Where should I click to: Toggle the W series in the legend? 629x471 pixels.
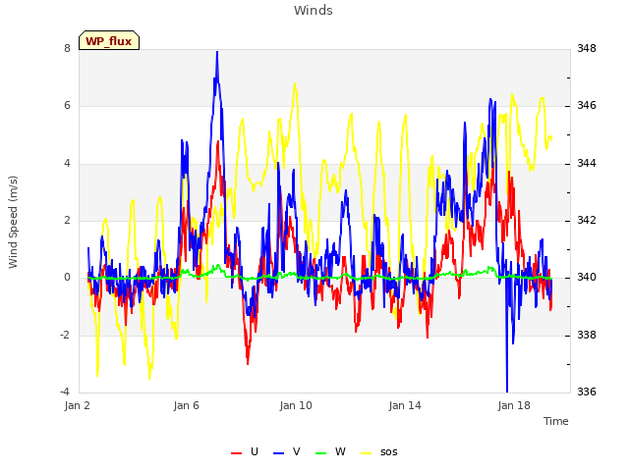click(x=330, y=451)
